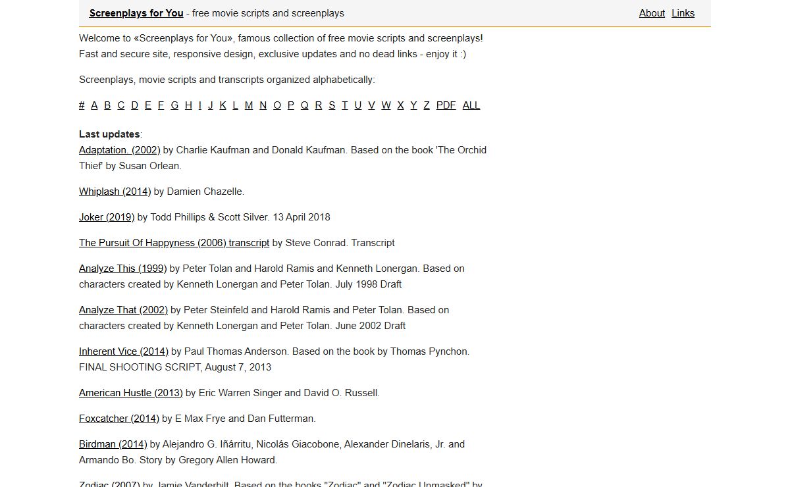Browse scripts starting with A
The image size is (790, 487).
[x=94, y=105]
